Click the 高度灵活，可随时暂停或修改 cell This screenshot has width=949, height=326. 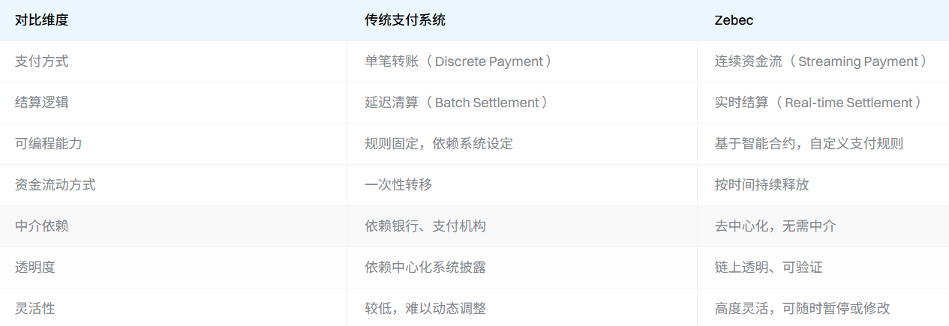click(802, 308)
